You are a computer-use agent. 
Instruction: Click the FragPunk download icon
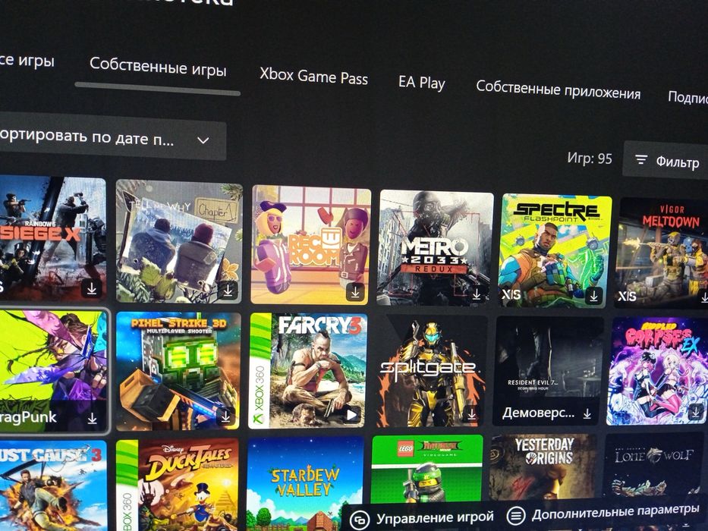(92, 419)
